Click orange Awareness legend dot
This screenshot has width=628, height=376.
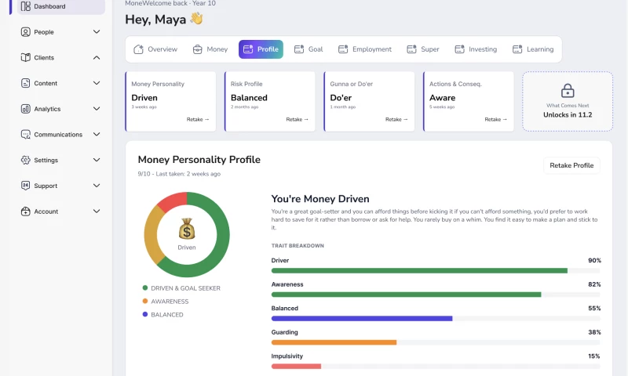(x=145, y=301)
